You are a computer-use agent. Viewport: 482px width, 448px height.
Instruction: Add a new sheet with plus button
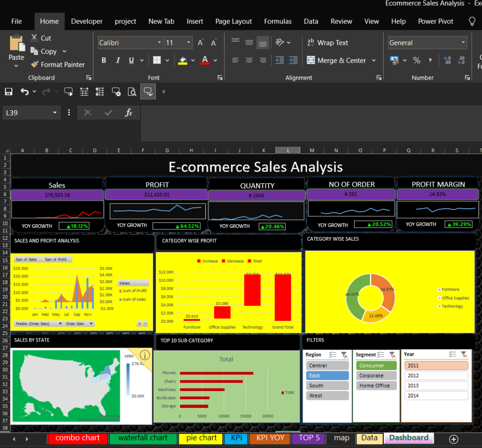click(454, 439)
